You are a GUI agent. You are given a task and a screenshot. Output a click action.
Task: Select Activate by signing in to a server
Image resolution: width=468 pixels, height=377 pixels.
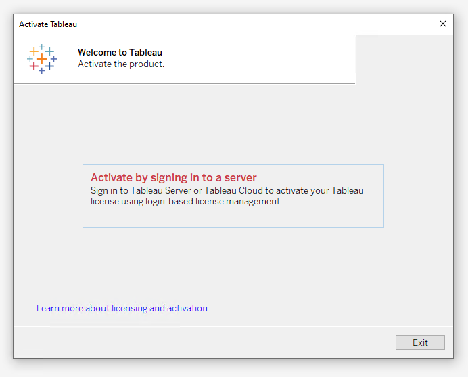[x=233, y=196]
